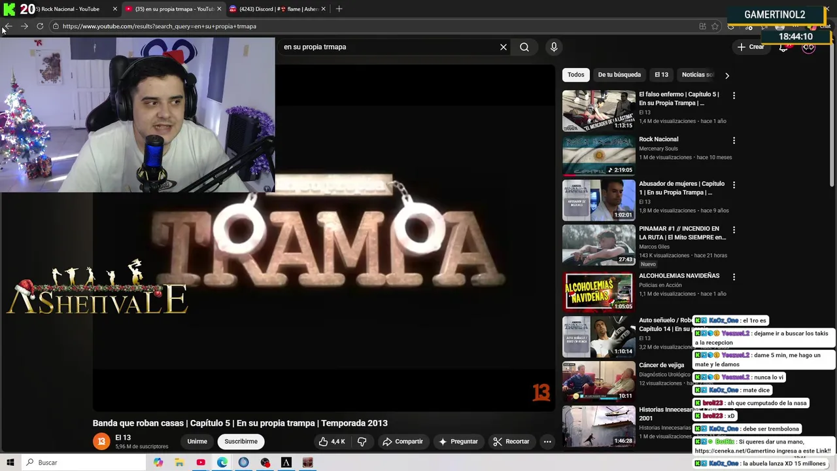The image size is (837, 471).
Task: Activate voice search microphone icon
Action: tap(554, 47)
